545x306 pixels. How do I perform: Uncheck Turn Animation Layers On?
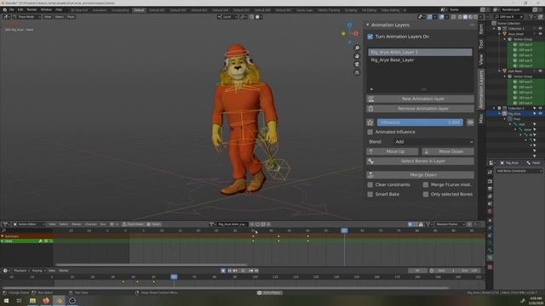(370, 37)
